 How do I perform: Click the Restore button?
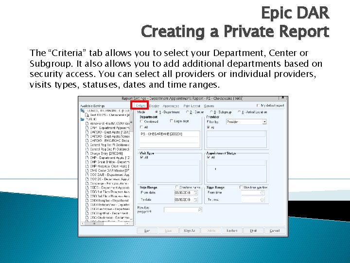[x=232, y=230]
